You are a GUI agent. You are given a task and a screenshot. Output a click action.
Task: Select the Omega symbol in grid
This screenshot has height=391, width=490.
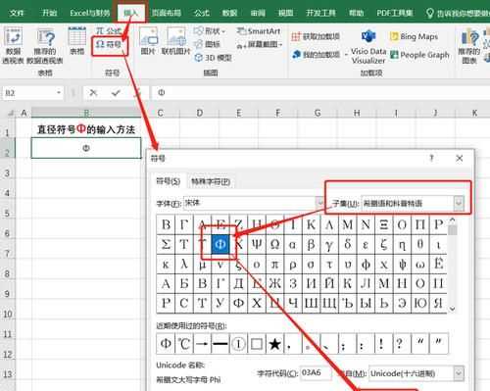click(x=274, y=244)
